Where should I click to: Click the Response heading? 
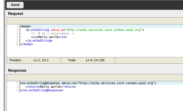click(x=17, y=71)
